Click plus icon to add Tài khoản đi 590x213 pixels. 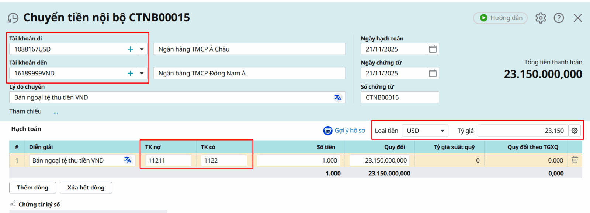[x=130, y=49]
